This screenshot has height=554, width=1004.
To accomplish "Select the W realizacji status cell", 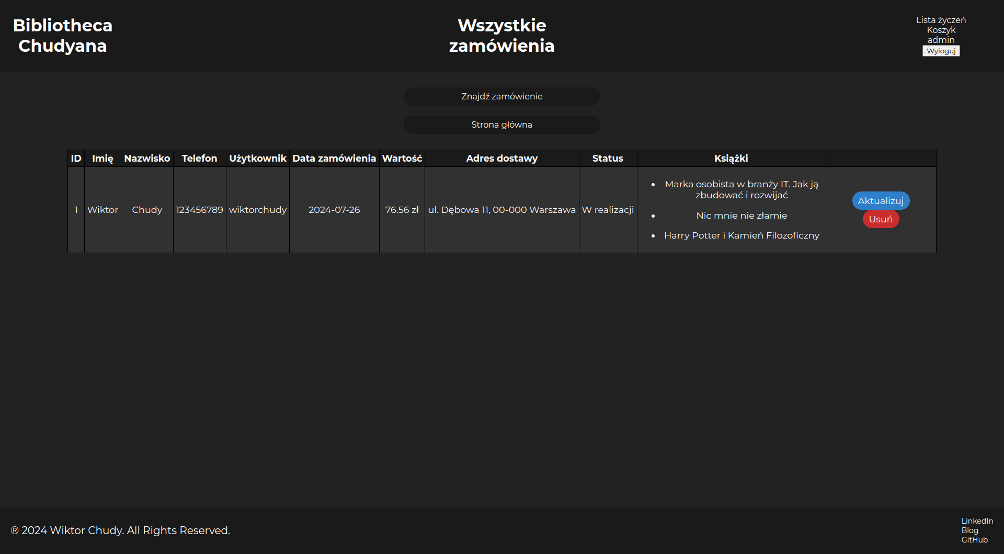I will click(608, 210).
